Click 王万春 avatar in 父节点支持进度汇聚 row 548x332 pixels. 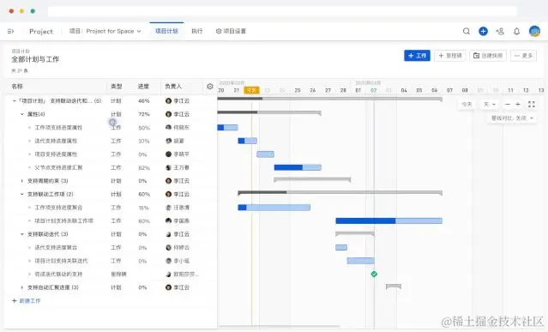click(x=168, y=167)
